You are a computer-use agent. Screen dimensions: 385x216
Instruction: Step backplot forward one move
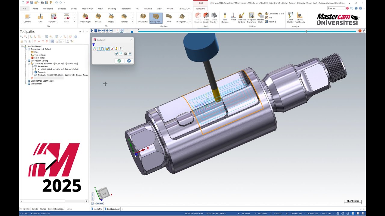(x=107, y=31)
